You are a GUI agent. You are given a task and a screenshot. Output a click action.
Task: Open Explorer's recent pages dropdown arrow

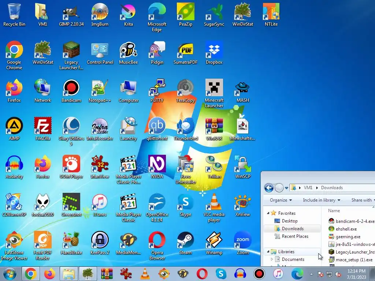(x=286, y=188)
